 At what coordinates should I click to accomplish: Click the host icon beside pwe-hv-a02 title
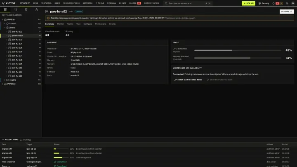[47, 12]
